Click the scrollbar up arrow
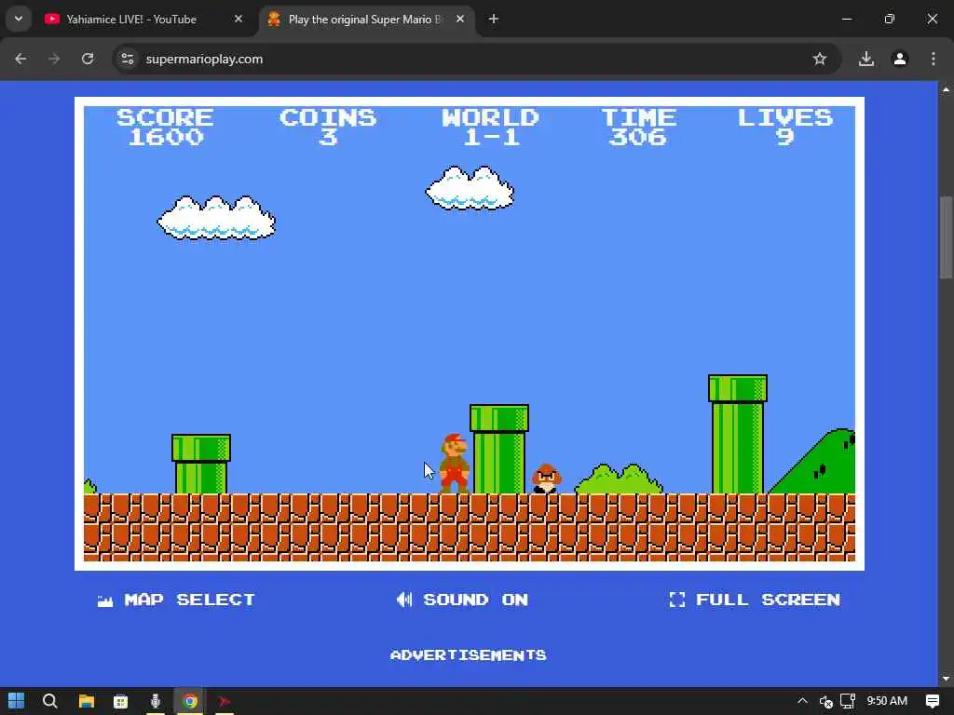This screenshot has width=954, height=715. [947, 89]
